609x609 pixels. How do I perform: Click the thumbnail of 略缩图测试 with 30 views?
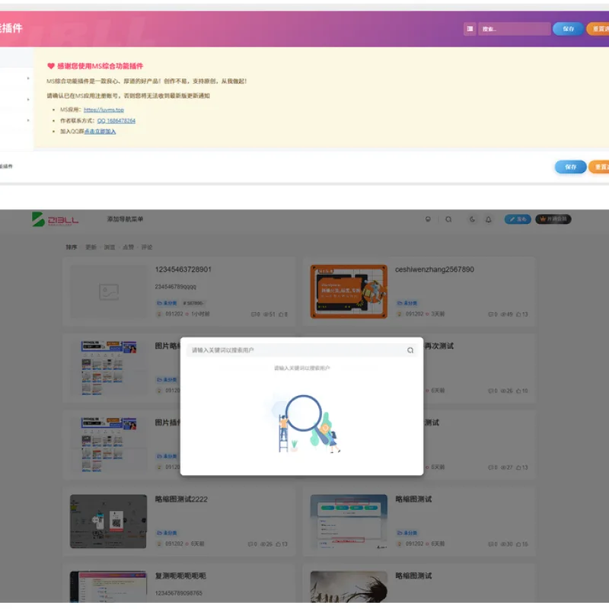(x=349, y=521)
